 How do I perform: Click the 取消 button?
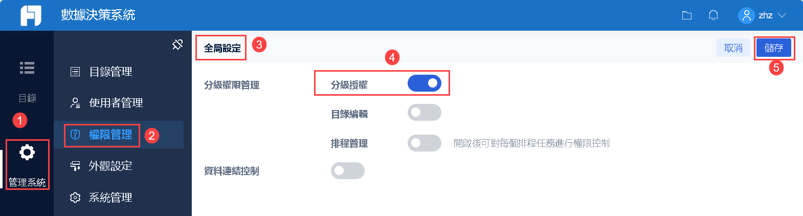point(733,48)
